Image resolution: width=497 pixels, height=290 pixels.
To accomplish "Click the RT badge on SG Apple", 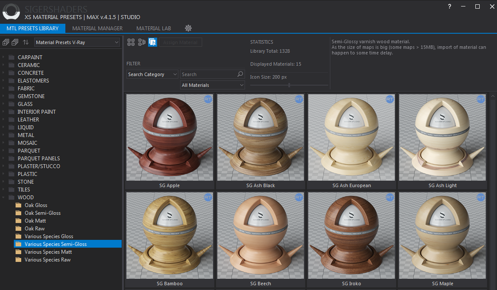I will tap(208, 99).
